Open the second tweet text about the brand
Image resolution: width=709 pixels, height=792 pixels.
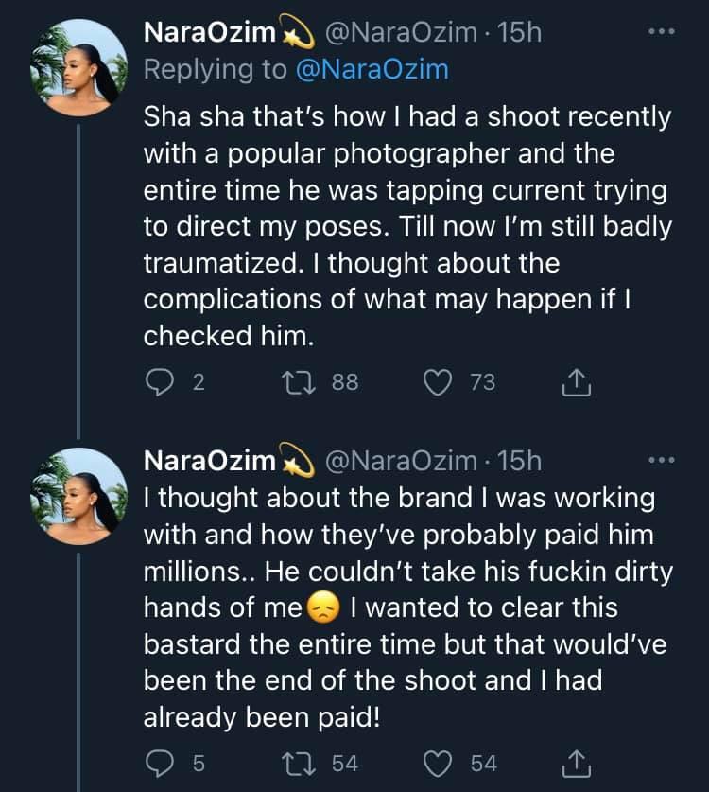(x=406, y=606)
